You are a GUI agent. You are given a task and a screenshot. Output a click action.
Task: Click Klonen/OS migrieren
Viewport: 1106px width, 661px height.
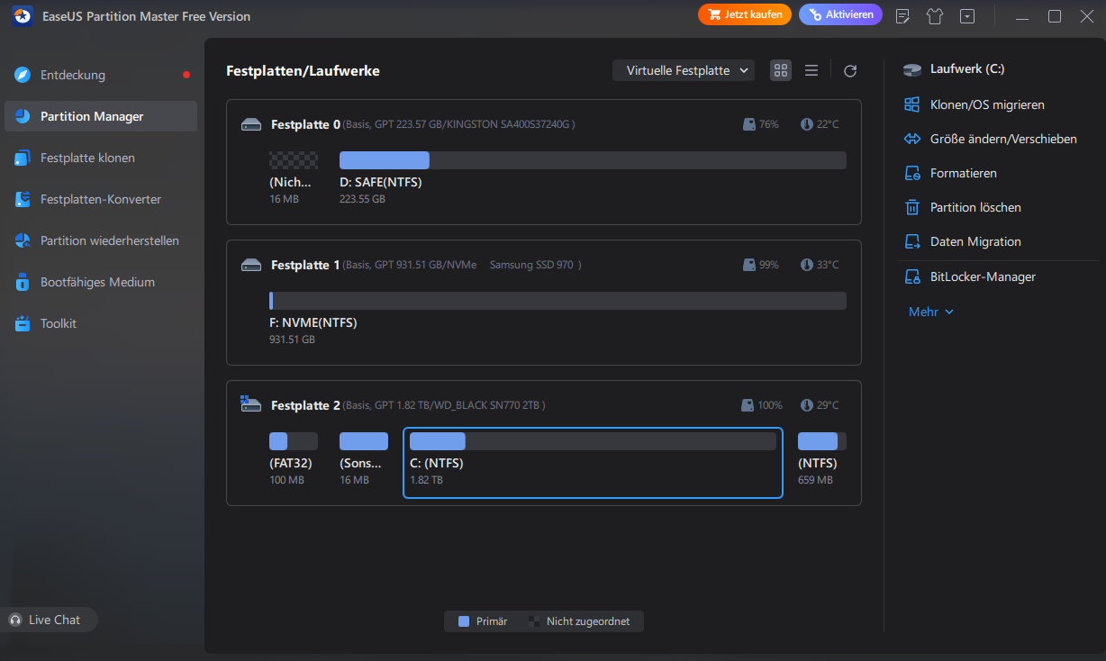[x=986, y=104]
